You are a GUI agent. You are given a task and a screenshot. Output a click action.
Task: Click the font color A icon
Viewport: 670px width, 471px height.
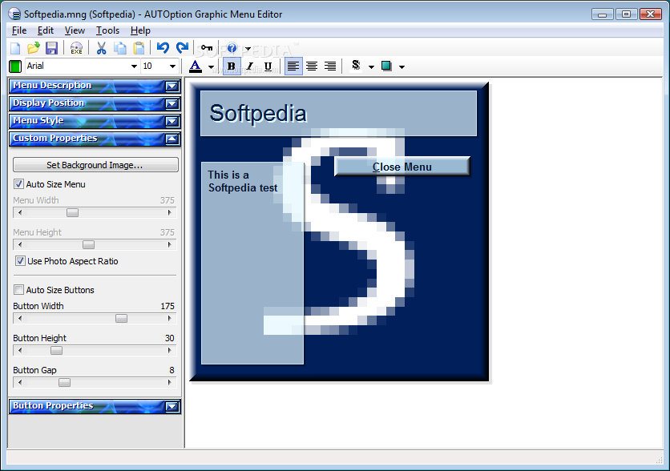pos(196,66)
